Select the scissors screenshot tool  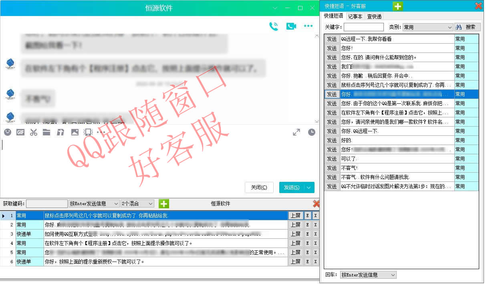point(34,132)
